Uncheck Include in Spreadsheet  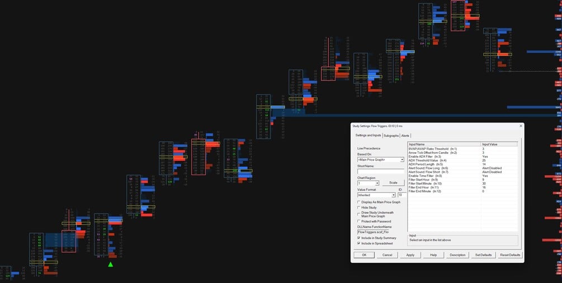359,243
